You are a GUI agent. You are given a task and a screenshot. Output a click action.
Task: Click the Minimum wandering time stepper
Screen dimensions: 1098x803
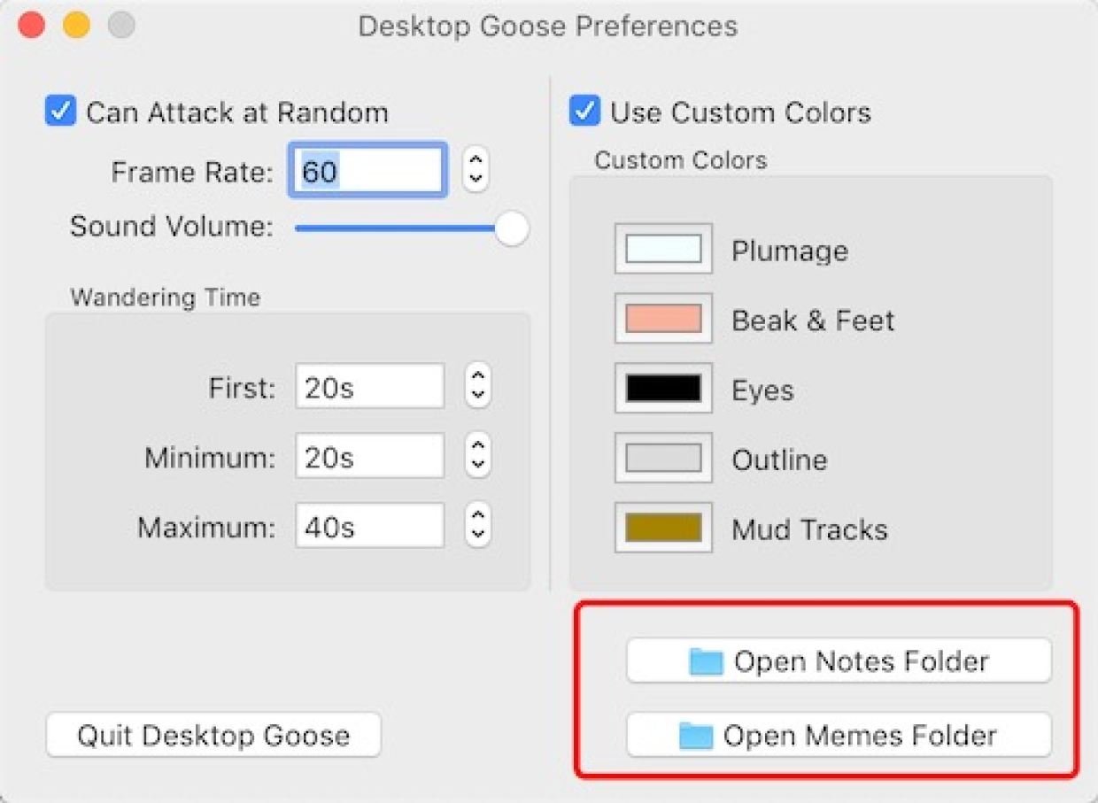tap(477, 457)
